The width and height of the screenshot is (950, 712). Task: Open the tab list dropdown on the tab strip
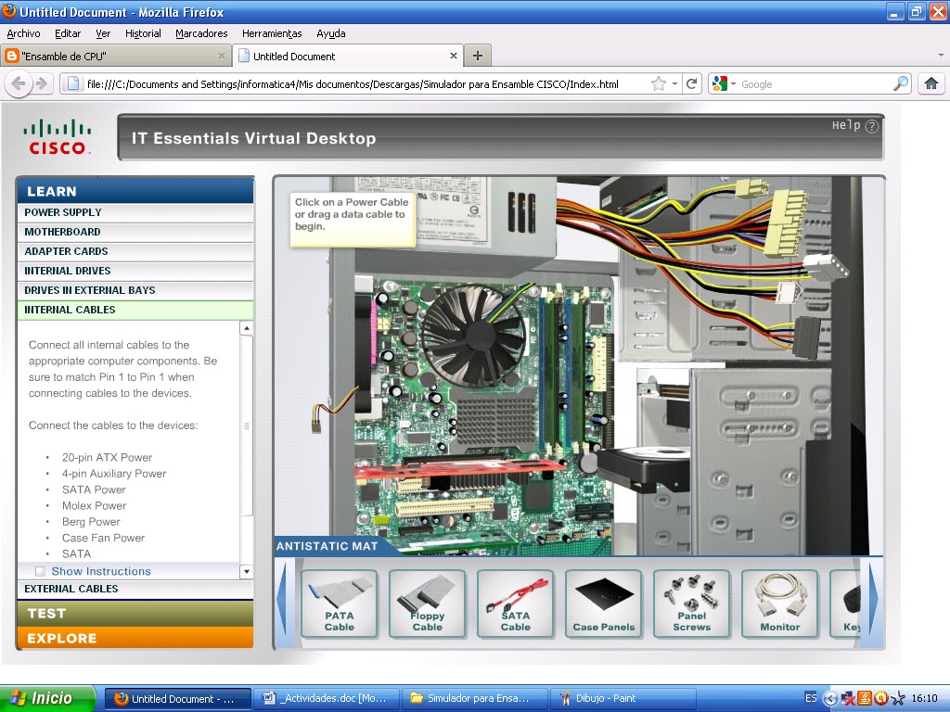[x=940, y=56]
